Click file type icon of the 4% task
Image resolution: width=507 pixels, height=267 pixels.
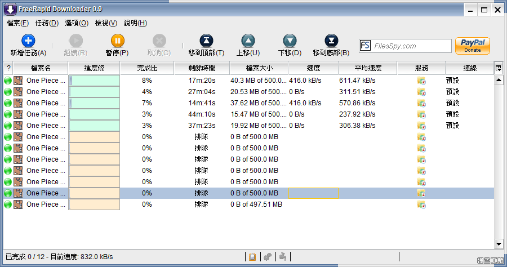coord(18,92)
